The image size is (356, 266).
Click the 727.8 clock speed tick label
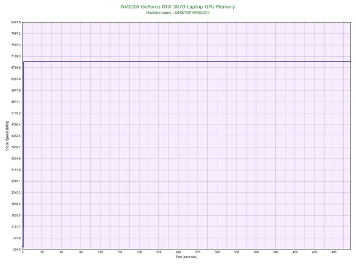click(16, 238)
